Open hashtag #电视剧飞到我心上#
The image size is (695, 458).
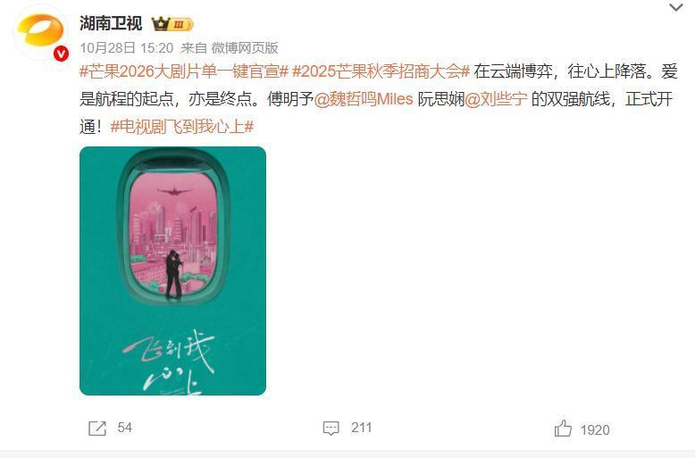click(181, 127)
